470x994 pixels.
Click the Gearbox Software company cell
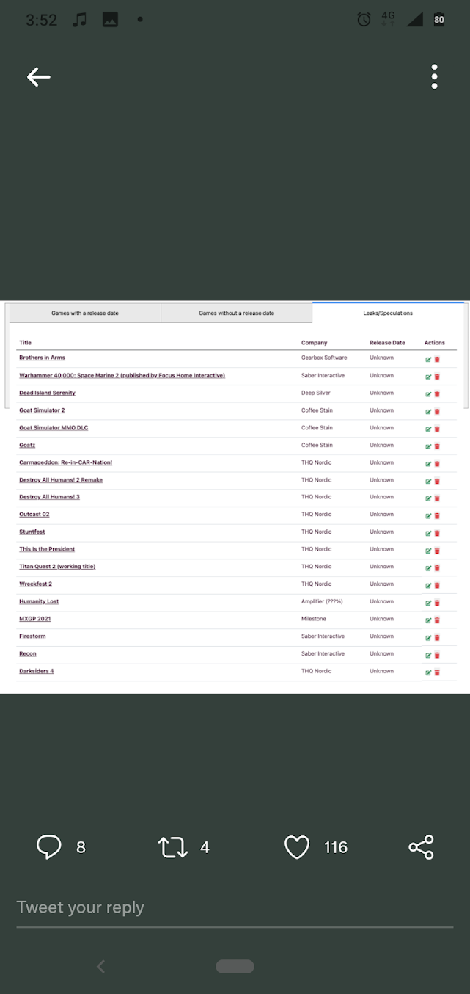tap(324, 358)
